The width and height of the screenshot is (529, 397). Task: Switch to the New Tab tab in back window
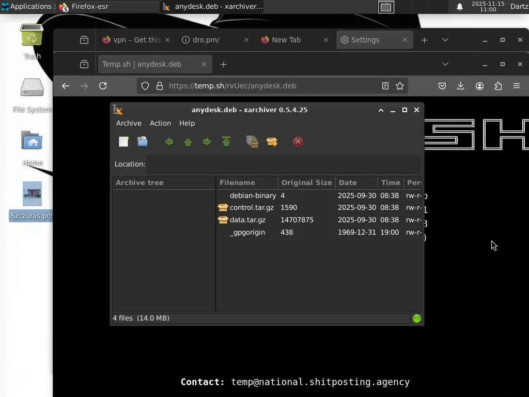click(x=294, y=40)
